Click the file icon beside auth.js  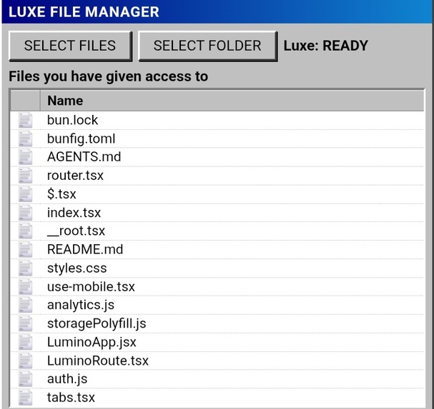26,379
